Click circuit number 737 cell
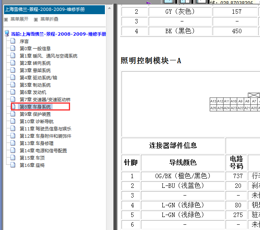This screenshot has width=260, height=230. (x=236, y=176)
